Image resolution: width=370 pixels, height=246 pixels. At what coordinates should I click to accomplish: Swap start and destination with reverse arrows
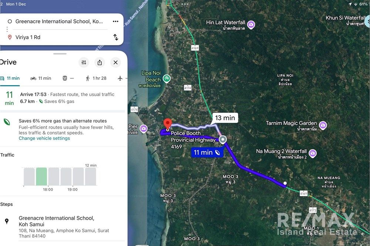[x=115, y=37]
